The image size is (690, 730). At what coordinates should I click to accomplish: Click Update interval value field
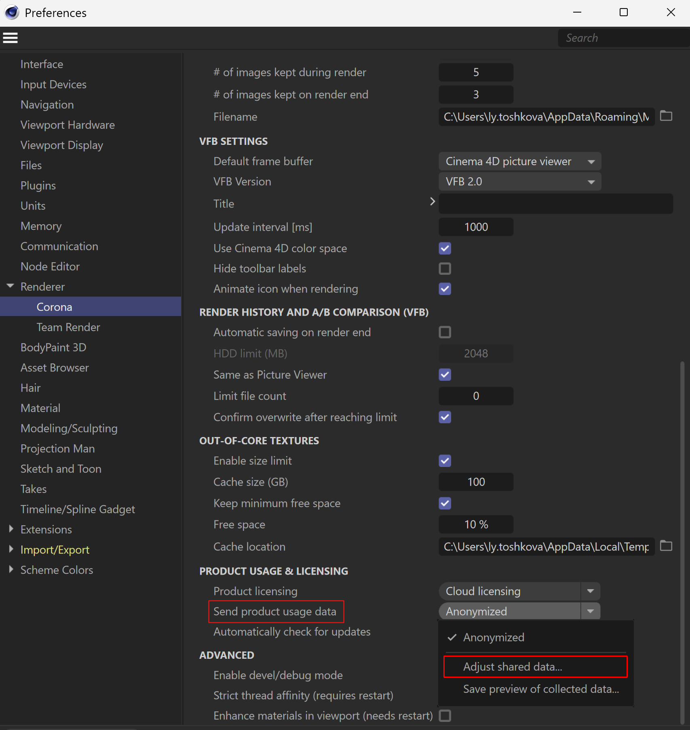pyautogui.click(x=476, y=227)
